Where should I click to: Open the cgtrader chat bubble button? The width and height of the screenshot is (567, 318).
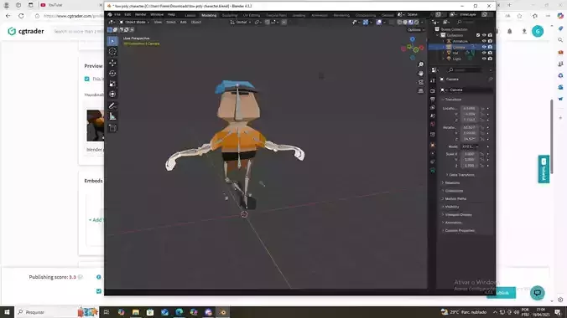(538, 293)
